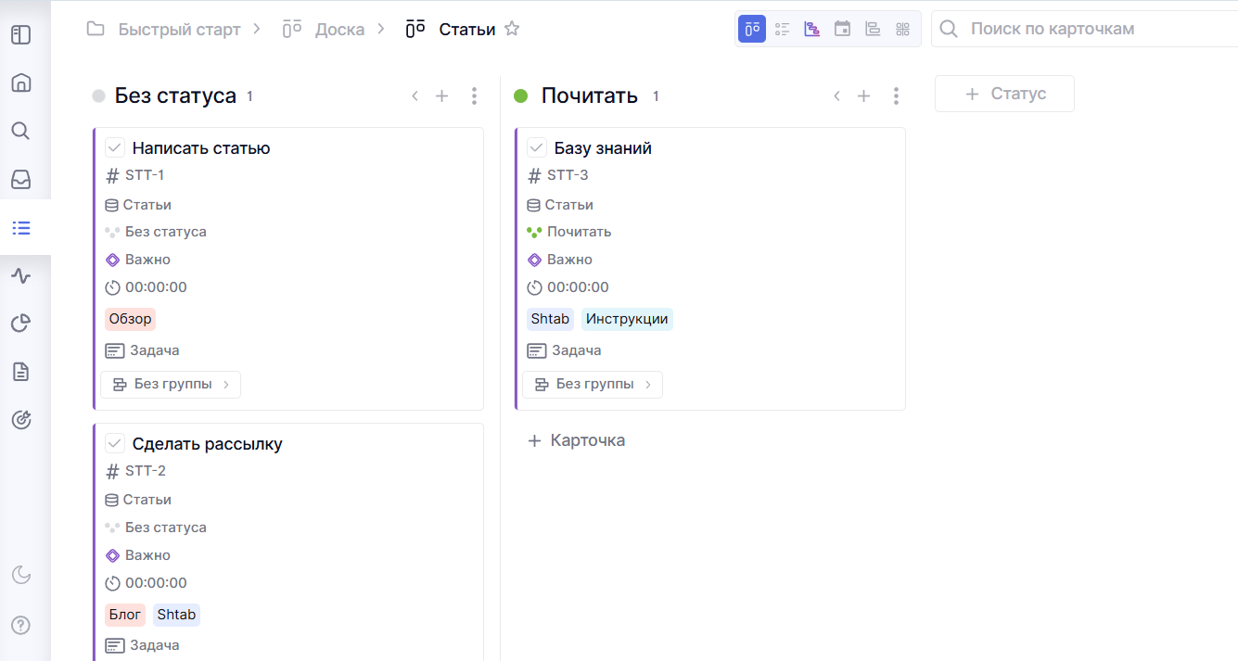The height and width of the screenshot is (661, 1238).
Task: Mark "Базу знаний" card as done
Action: [x=537, y=147]
